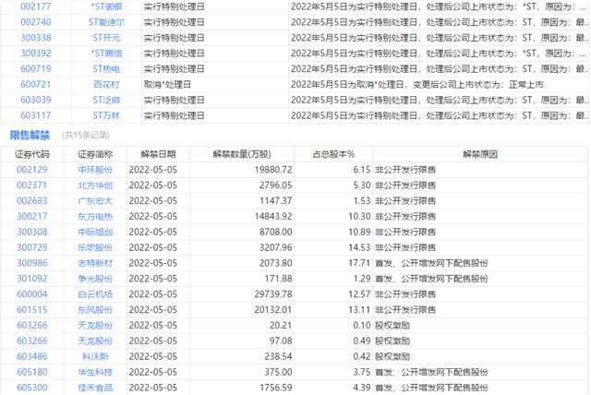This screenshot has height=395, width=591.
Task: Open stock code 605300 link
Action: [32, 388]
